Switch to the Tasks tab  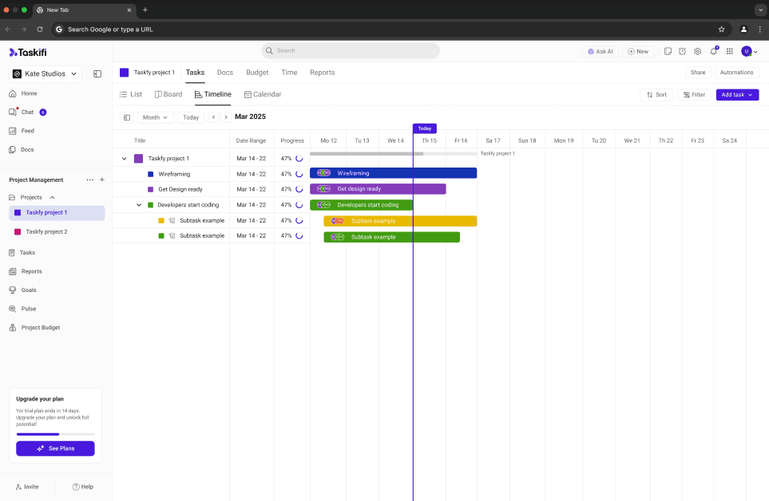click(195, 73)
